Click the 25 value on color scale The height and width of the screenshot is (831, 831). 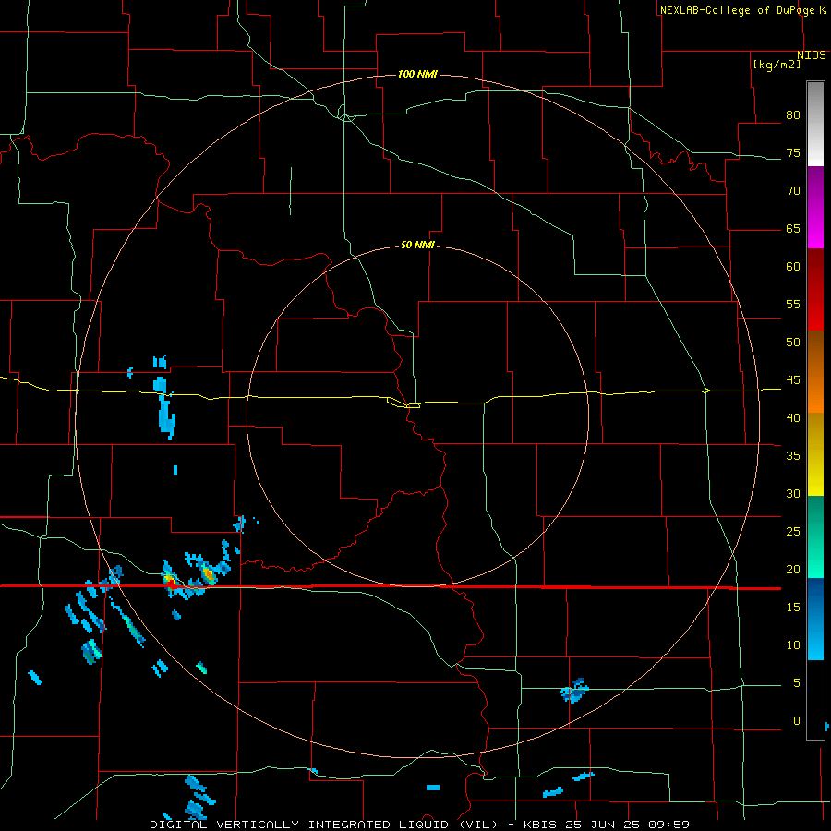tap(793, 532)
